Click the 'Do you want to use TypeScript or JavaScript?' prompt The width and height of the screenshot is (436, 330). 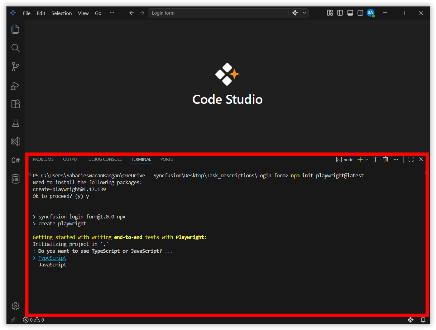point(100,251)
